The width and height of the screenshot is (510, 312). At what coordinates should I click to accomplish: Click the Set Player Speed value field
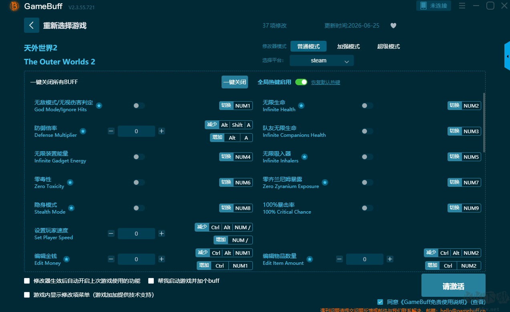click(136, 234)
